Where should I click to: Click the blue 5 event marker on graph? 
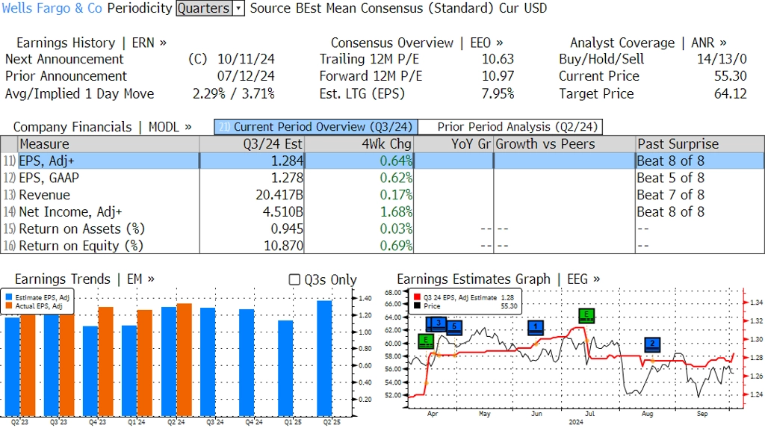(454, 327)
